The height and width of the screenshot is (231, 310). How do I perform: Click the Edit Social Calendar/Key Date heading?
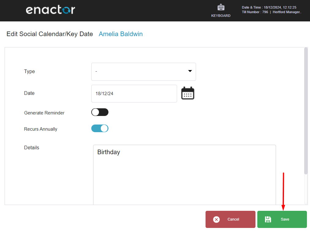[x=50, y=34]
